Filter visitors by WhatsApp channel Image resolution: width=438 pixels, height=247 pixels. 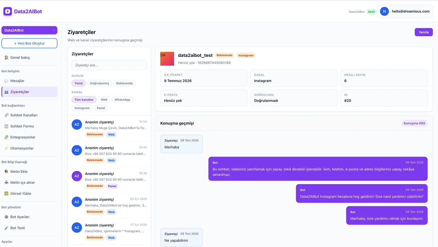122,100
